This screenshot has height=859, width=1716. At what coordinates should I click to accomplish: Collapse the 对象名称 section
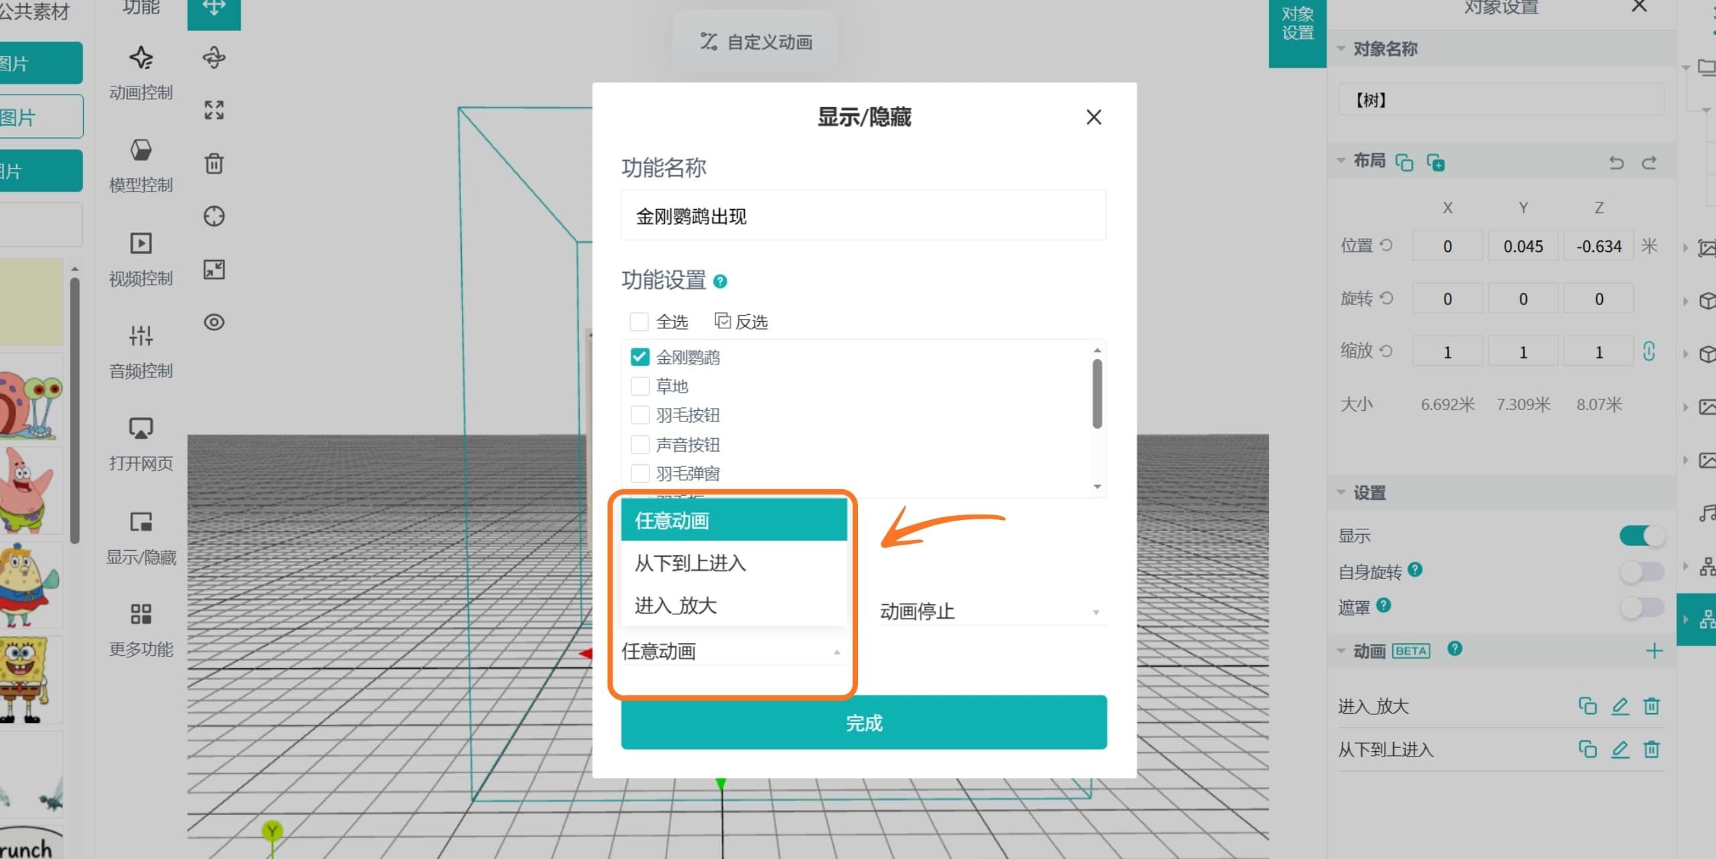click(1341, 48)
